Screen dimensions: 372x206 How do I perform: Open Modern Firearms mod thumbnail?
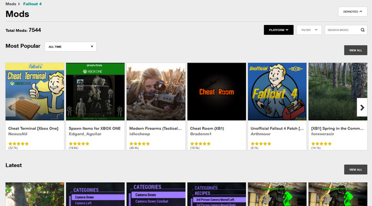pos(156,91)
